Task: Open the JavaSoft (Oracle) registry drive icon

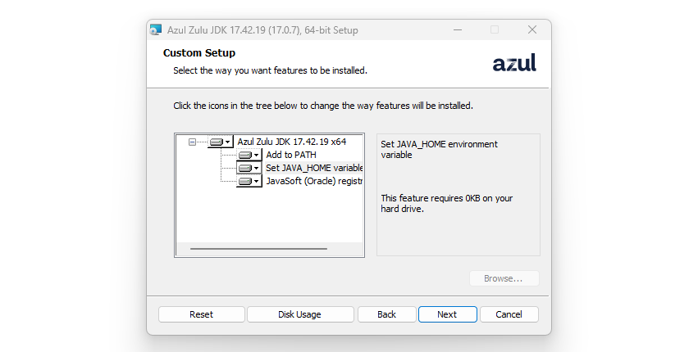Action: [x=249, y=182]
